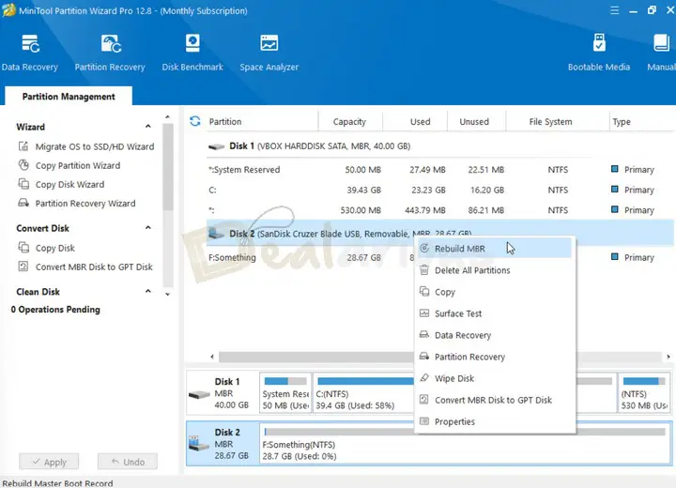The height and width of the screenshot is (488, 676).
Task: Launch Partition Recovery from the toolbar
Action: click(110, 45)
